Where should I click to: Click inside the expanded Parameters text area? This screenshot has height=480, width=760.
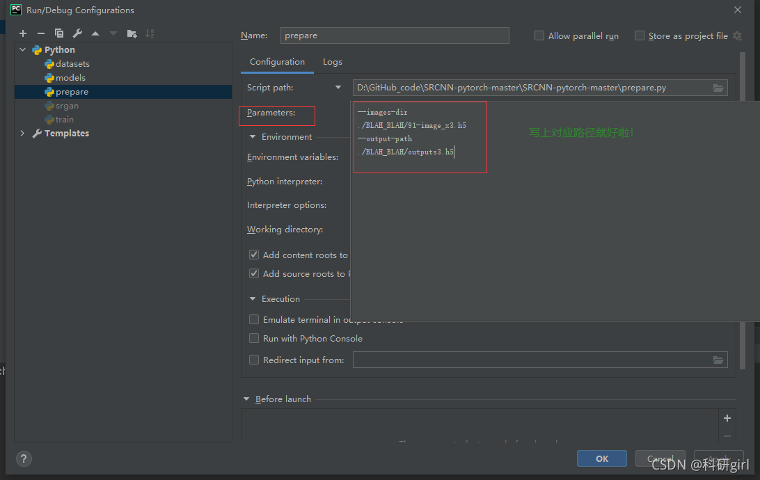(555, 211)
